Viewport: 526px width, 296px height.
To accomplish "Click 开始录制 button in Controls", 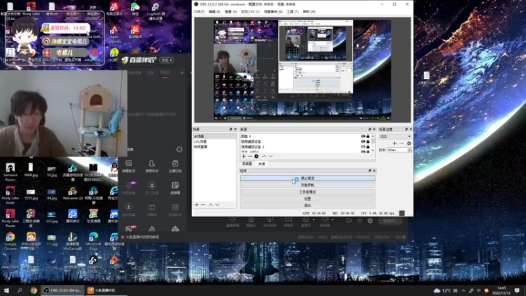I will pyautogui.click(x=308, y=185).
